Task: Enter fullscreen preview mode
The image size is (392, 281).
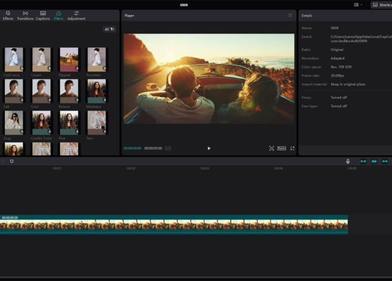Action: pos(293,149)
